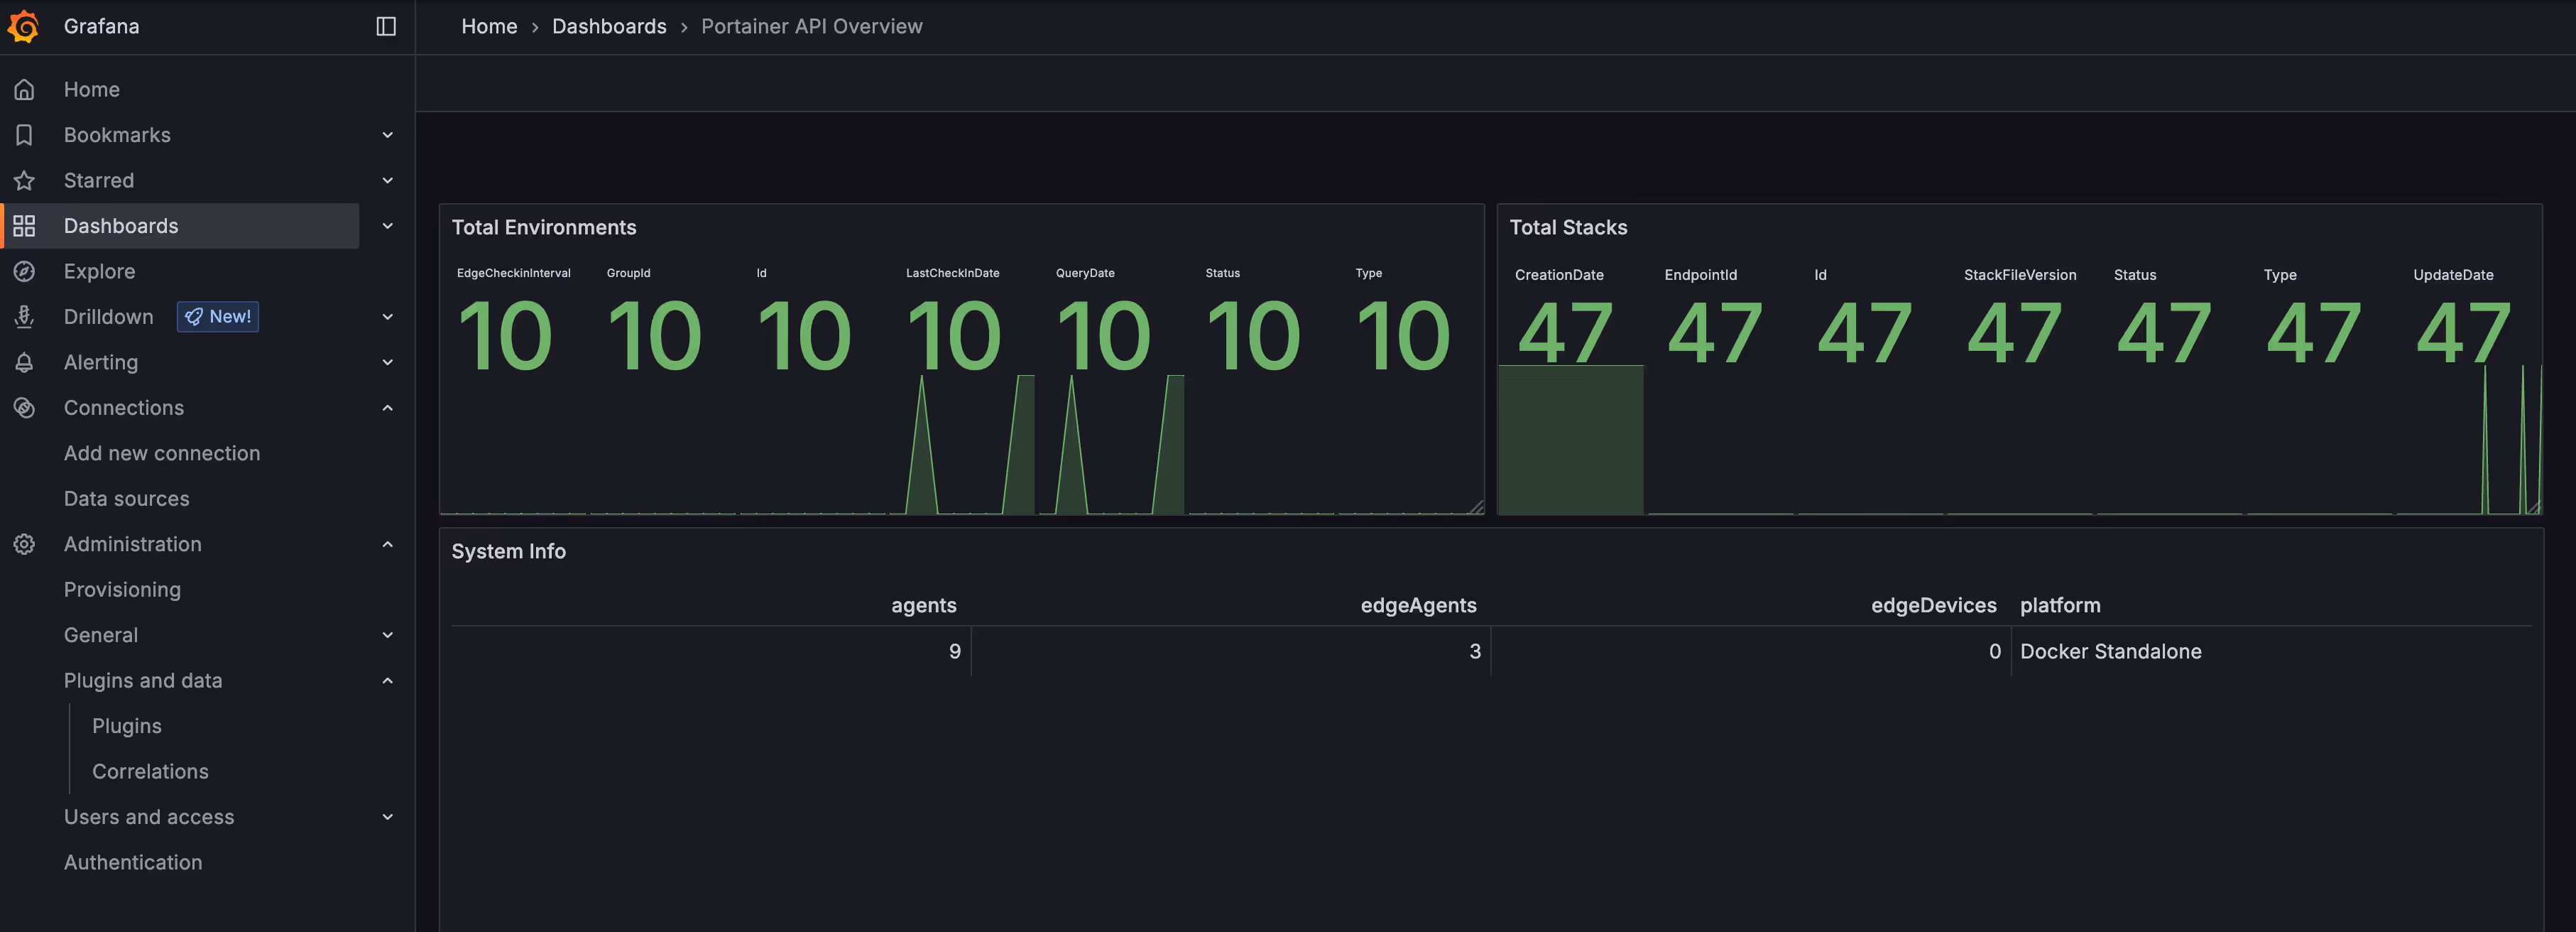Expand the Users and access chevron

coord(388,817)
